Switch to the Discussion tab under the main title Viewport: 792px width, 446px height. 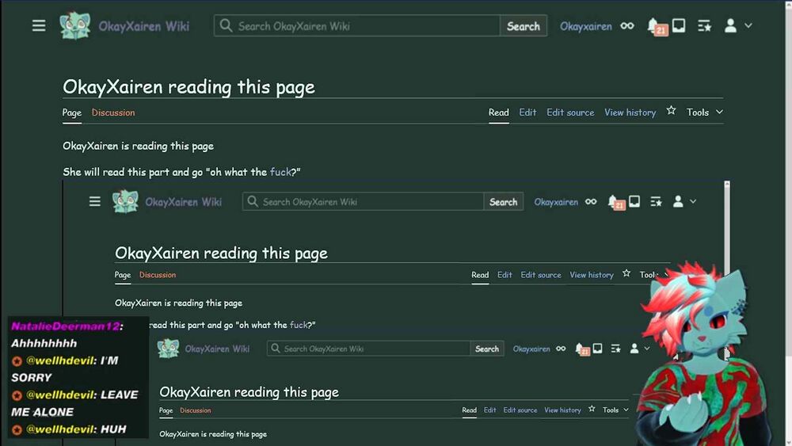tap(113, 112)
